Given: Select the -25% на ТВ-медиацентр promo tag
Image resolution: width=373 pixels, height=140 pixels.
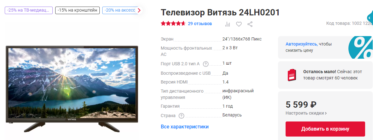Looking at the screenshot, I should click(28, 10).
